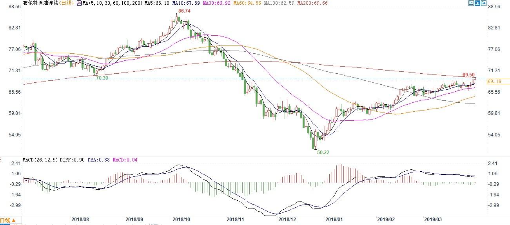This screenshot has width=510, height=225.
Task: Click the 2018/12 date label
Action: click(287, 220)
